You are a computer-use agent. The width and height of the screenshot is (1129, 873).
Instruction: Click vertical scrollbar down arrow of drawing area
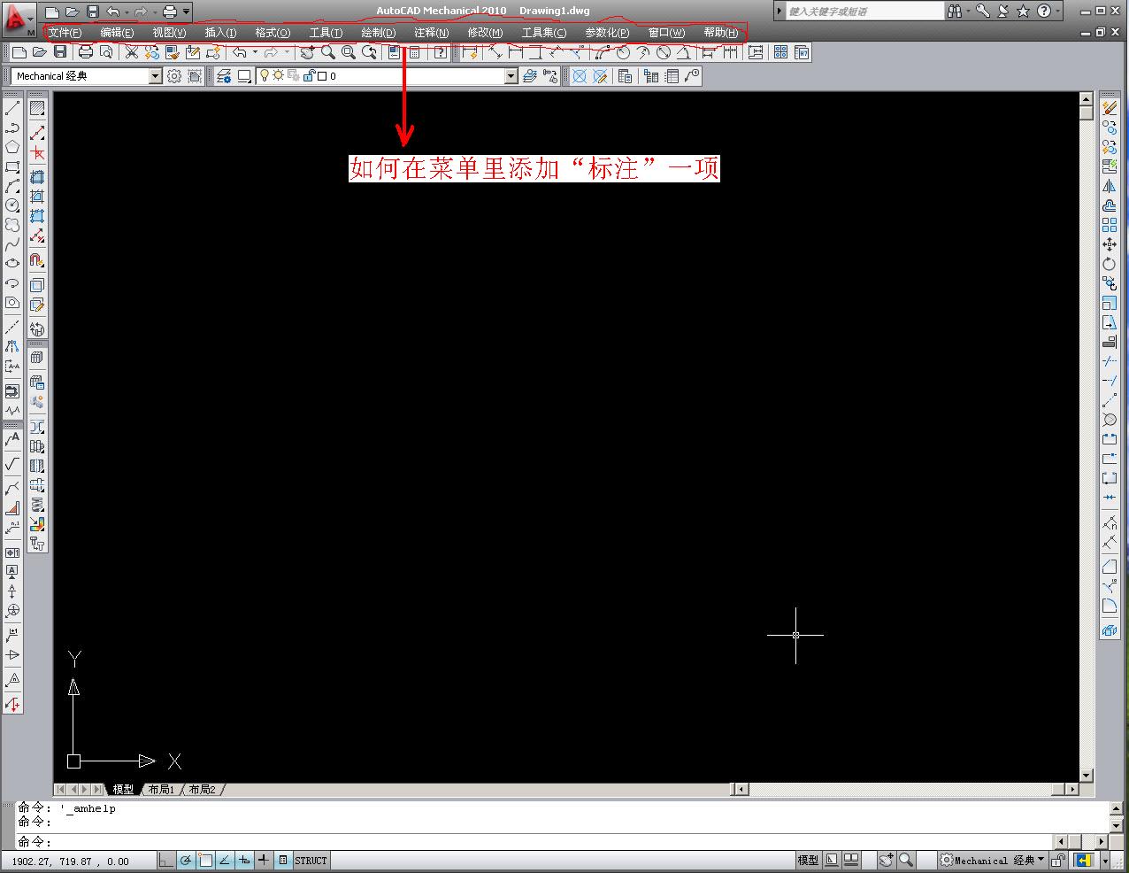click(x=1087, y=776)
